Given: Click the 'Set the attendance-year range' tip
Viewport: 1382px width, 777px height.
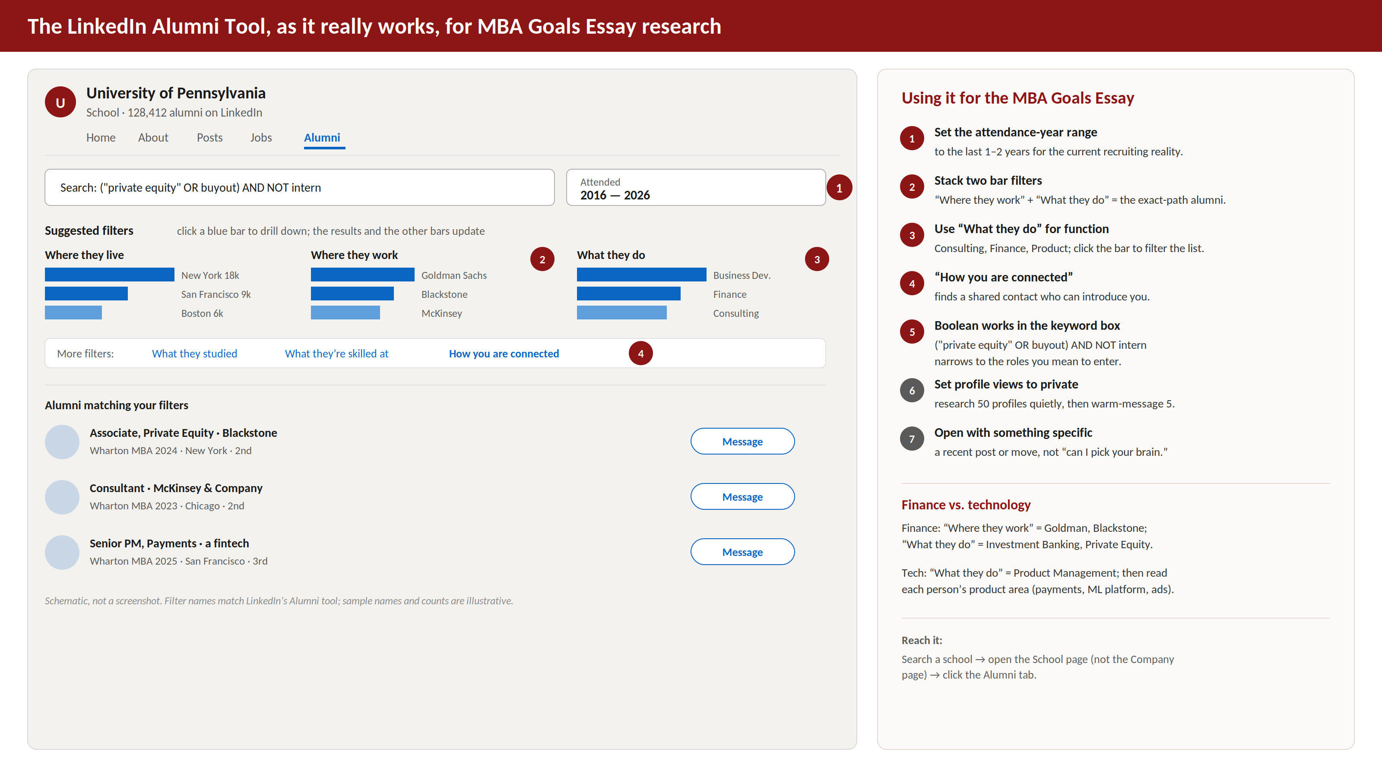Looking at the screenshot, I should coord(1016,132).
